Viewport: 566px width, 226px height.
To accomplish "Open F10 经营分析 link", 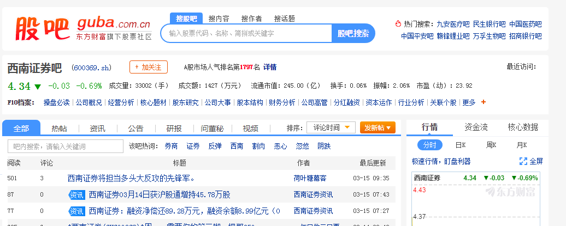I will click(121, 102).
